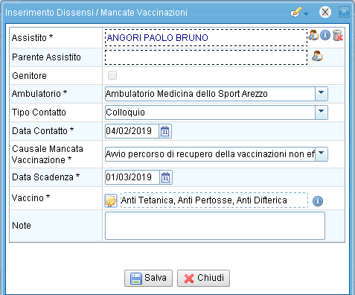Click the search patient icon beside Assistito
Image resolution: width=355 pixels, height=295 pixels.
click(313, 35)
